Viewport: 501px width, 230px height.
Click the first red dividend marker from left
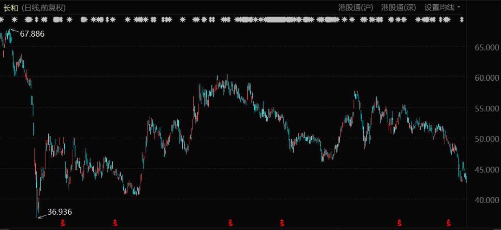pos(63,224)
